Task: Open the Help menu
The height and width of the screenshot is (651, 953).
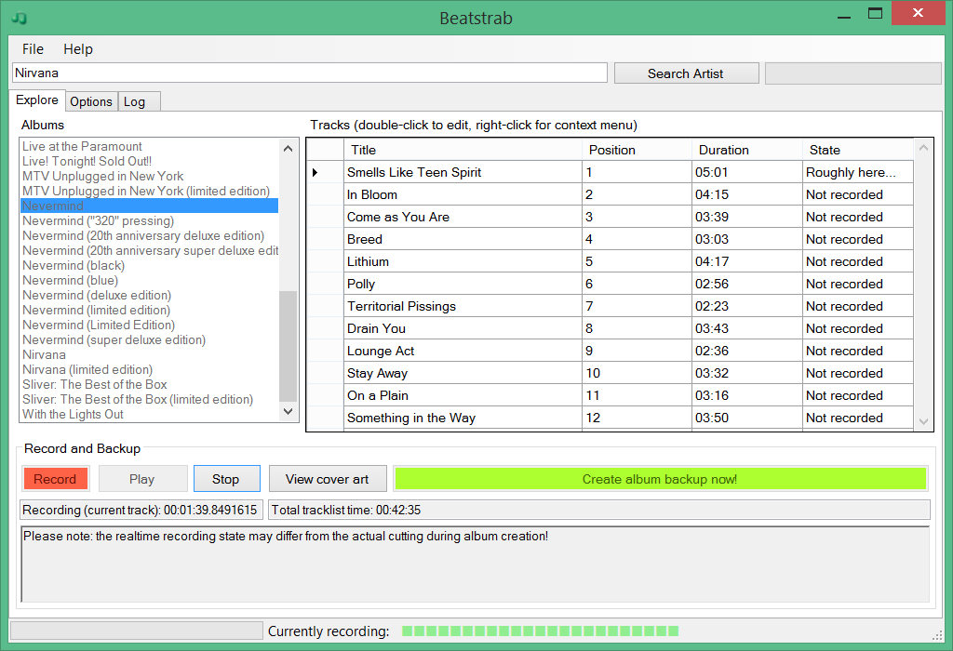Action: tap(78, 49)
